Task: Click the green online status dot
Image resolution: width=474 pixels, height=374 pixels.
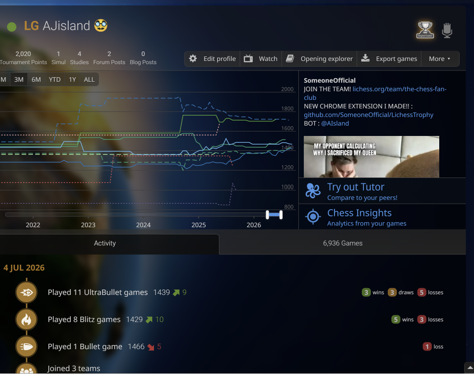Action: [x=11, y=27]
